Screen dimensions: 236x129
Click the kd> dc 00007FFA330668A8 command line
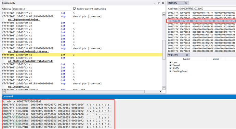(22, 101)
